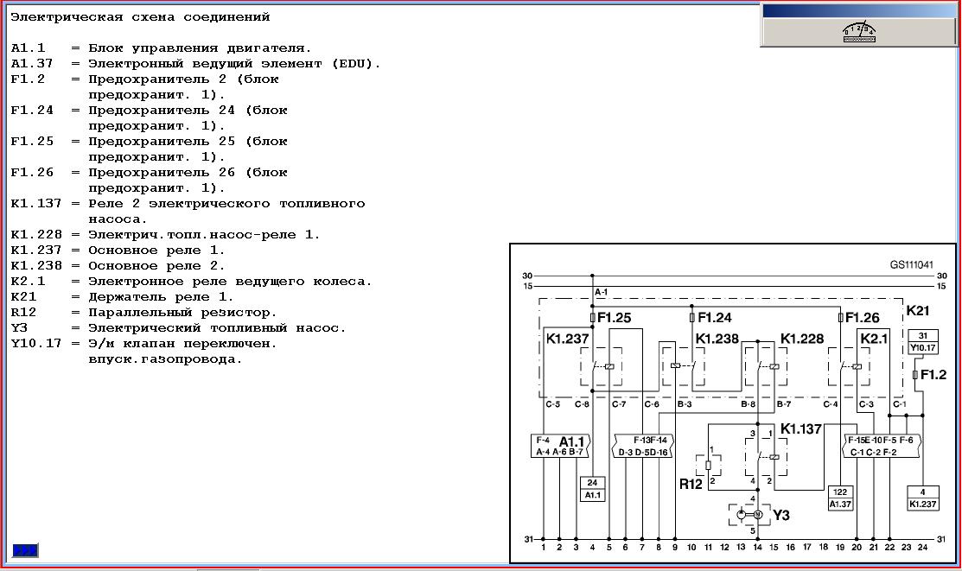Click the K1.137 relay label in the diagram
Image resolution: width=962 pixels, height=571 pixels.
point(800,429)
